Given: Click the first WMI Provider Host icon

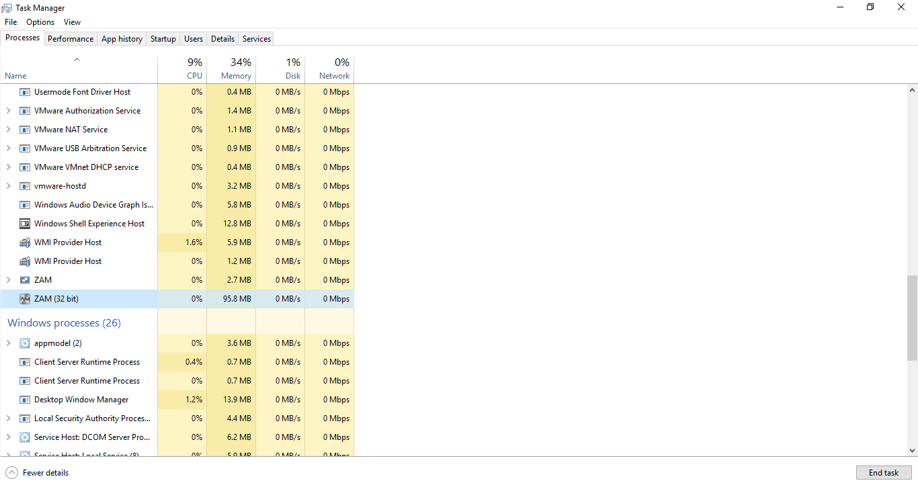Looking at the screenshot, I should pyautogui.click(x=25, y=242).
